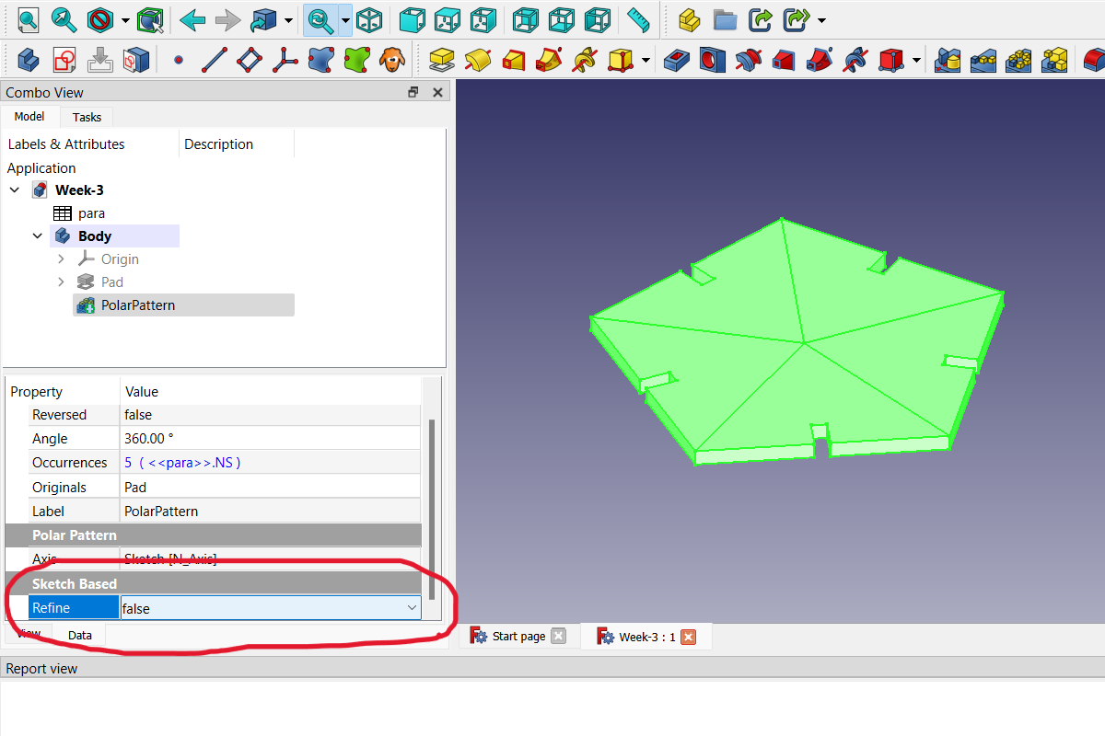Viewport: 1105px width, 736px height.
Task: Expand the Pad tree node
Action: click(x=61, y=282)
